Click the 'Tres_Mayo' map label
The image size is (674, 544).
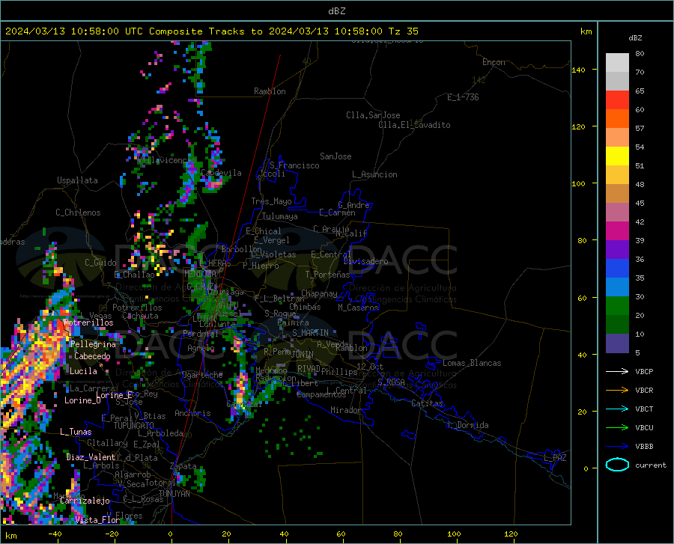click(x=271, y=201)
